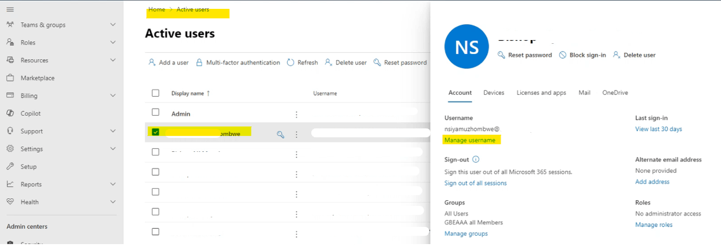Viewport: 721px width, 246px height.
Task: Click Setup in the sidebar
Action: [x=29, y=167]
